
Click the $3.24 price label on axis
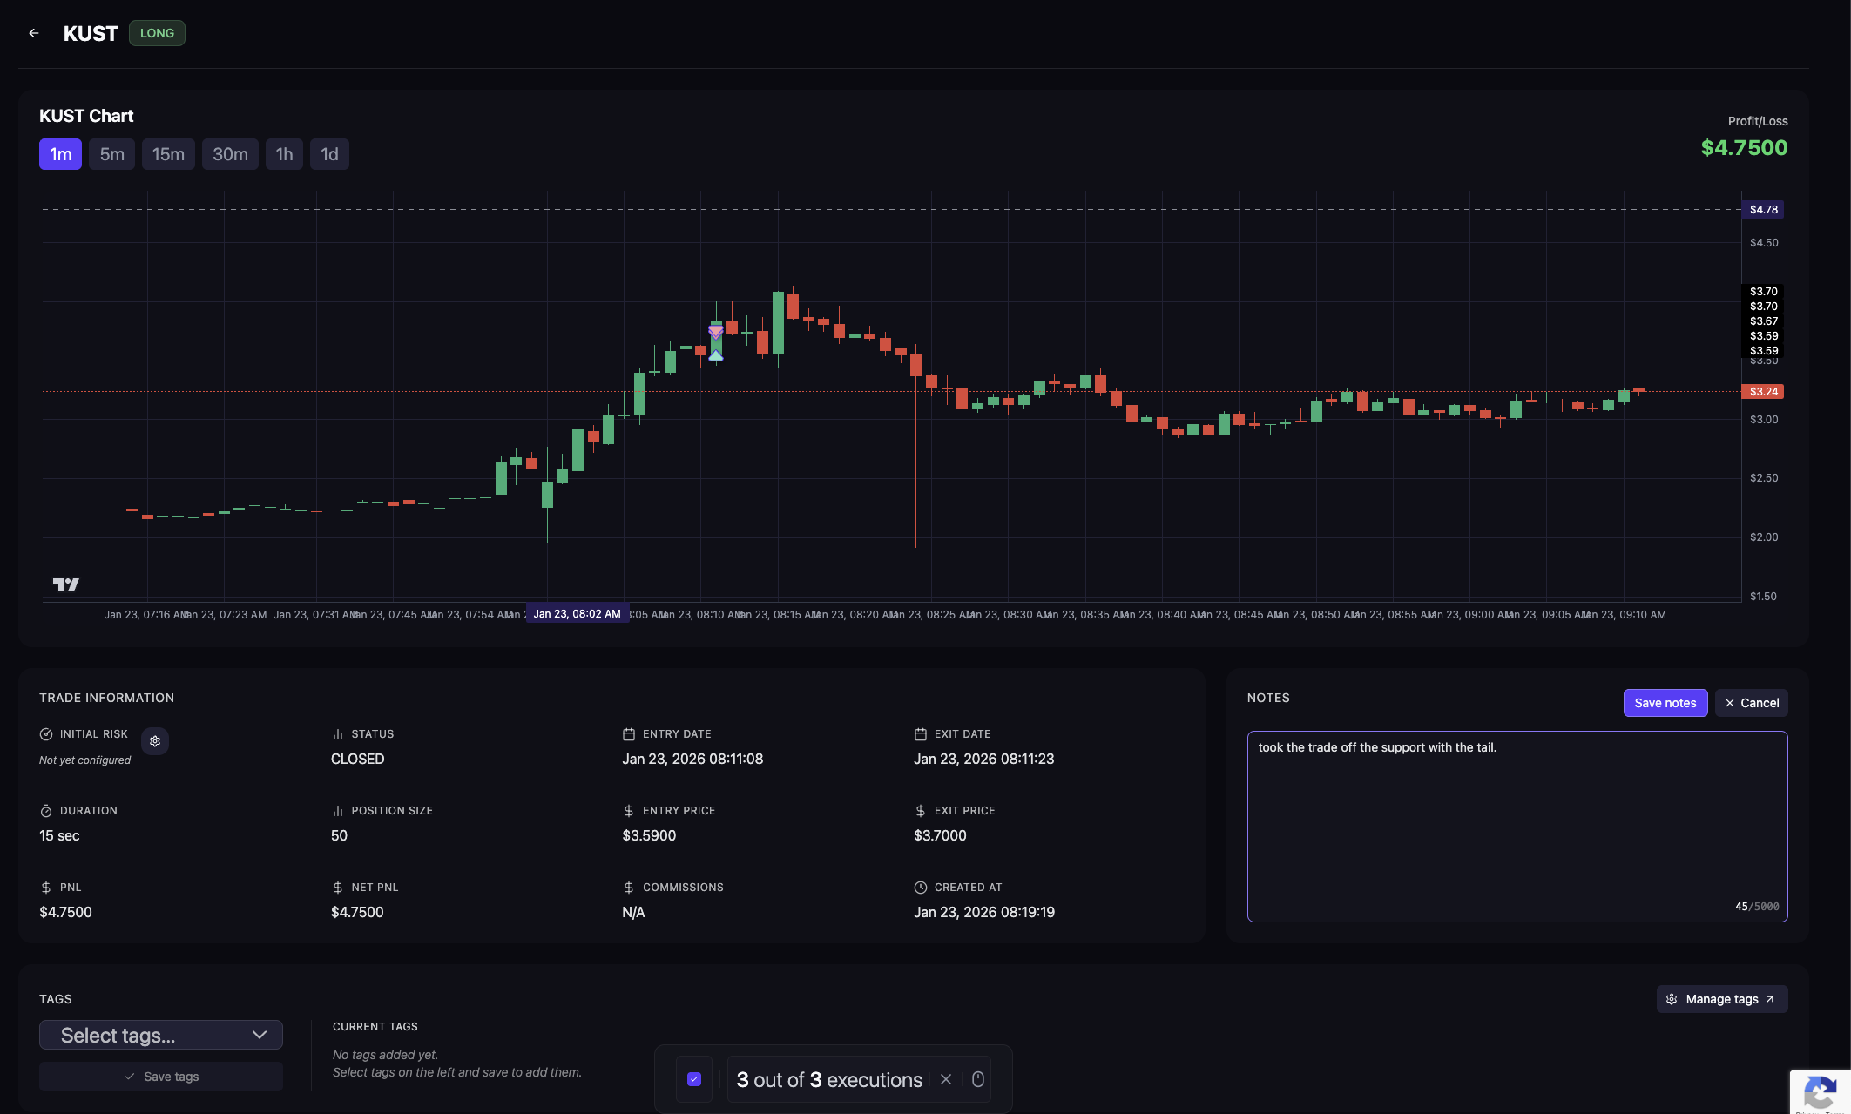click(1762, 392)
